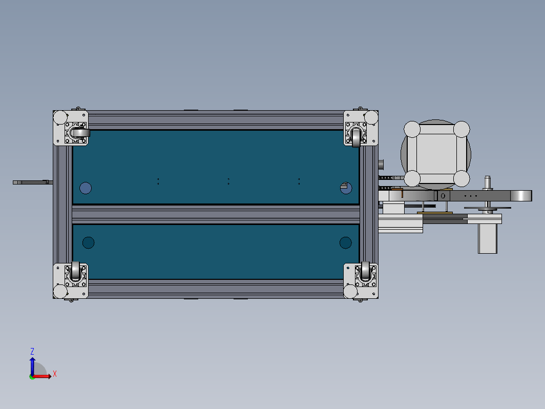The height and width of the screenshot is (409, 545).
Task: Select the bottom-right caster wheel
Action: pos(365,270)
